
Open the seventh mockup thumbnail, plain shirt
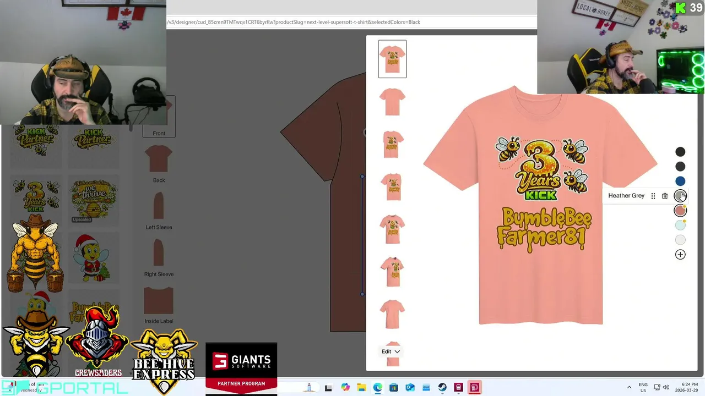(392, 313)
